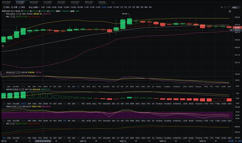Select the 12-hour timeframe
The image size is (242, 143).
pos(116,7)
